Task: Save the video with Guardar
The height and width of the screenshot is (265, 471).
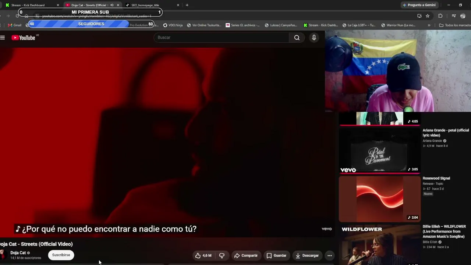Action: [276, 255]
